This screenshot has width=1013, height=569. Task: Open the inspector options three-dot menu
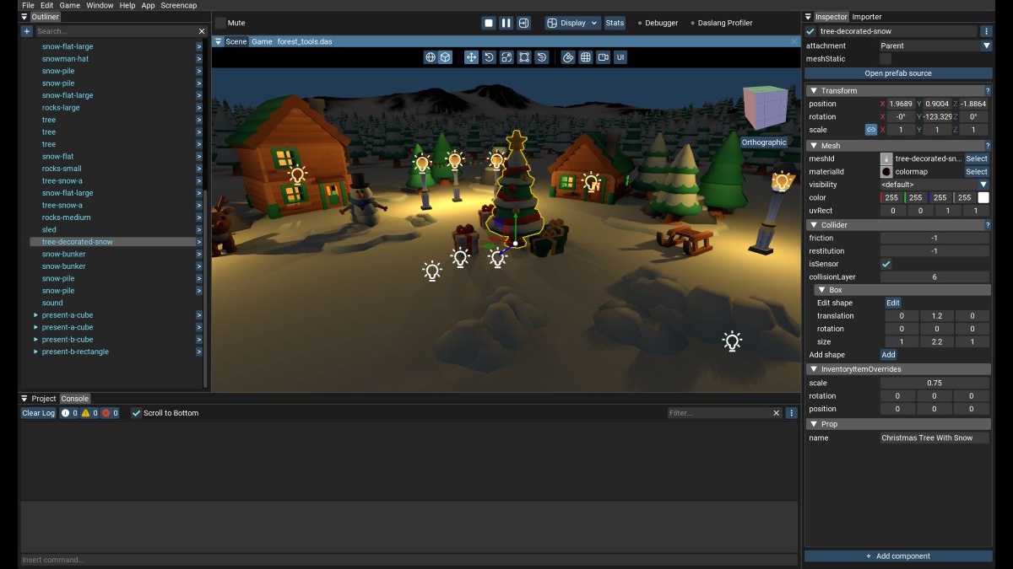click(986, 31)
